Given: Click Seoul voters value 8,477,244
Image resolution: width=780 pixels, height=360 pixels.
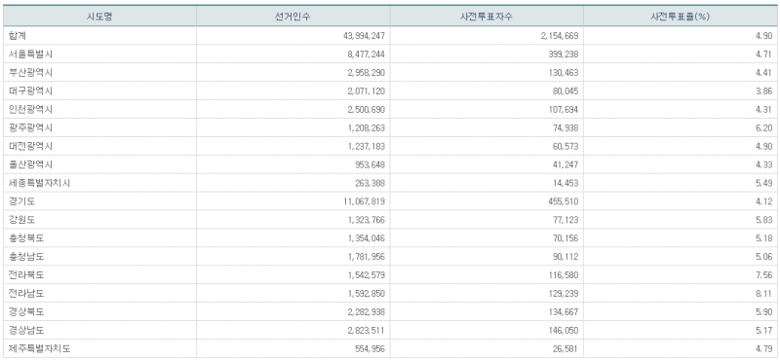Looking at the screenshot, I should [366, 54].
